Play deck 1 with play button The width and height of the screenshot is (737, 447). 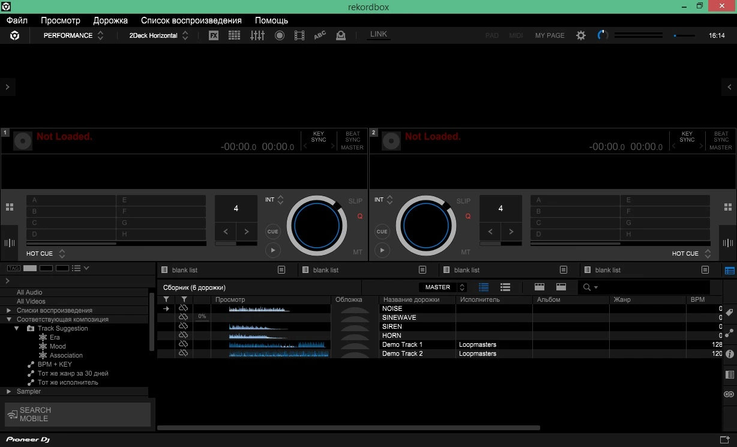[272, 250]
